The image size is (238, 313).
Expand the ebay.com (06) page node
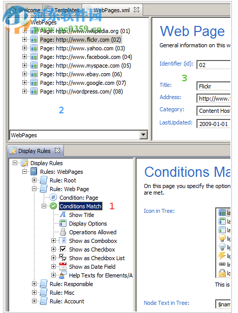point(24,74)
